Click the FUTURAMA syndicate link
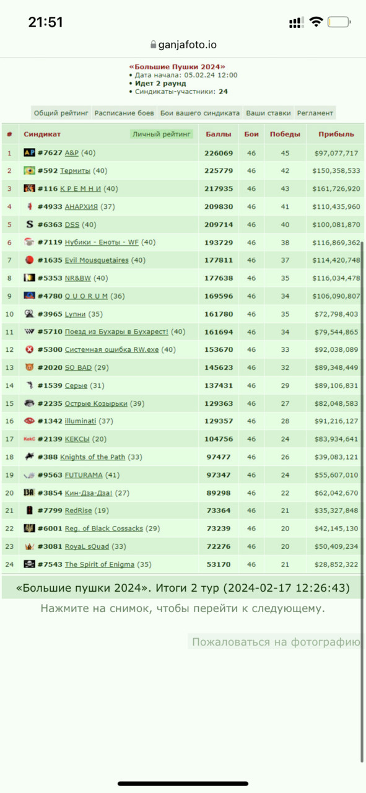Image resolution: width=366 pixels, height=793 pixels. 84,475
